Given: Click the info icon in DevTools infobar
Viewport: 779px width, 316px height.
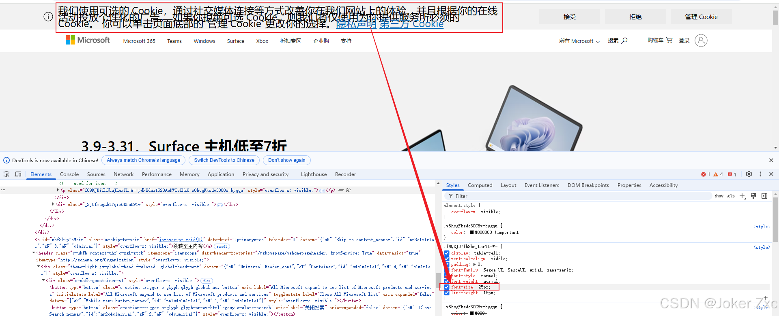Looking at the screenshot, I should click(6, 160).
